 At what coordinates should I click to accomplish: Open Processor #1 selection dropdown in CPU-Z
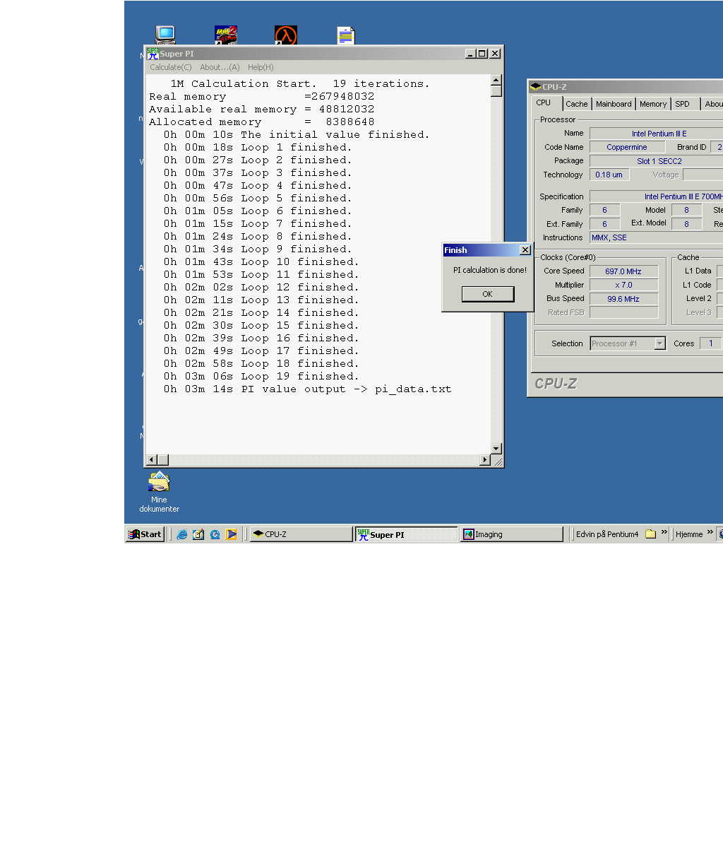click(628, 343)
